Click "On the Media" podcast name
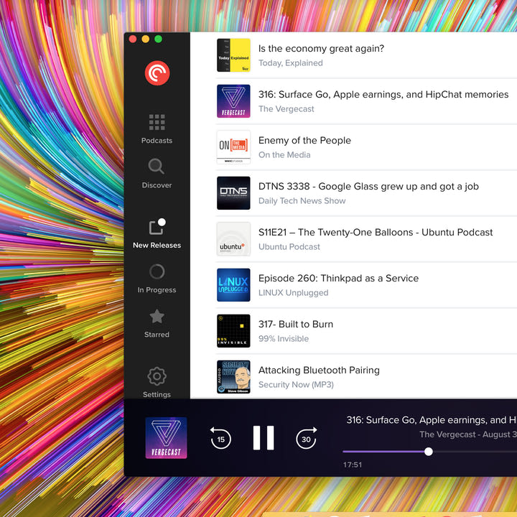517x517 pixels. (284, 155)
